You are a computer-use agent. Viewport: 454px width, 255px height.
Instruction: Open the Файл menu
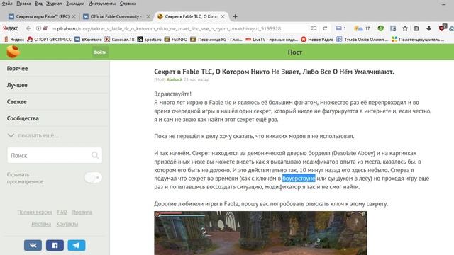tap(7, 4)
